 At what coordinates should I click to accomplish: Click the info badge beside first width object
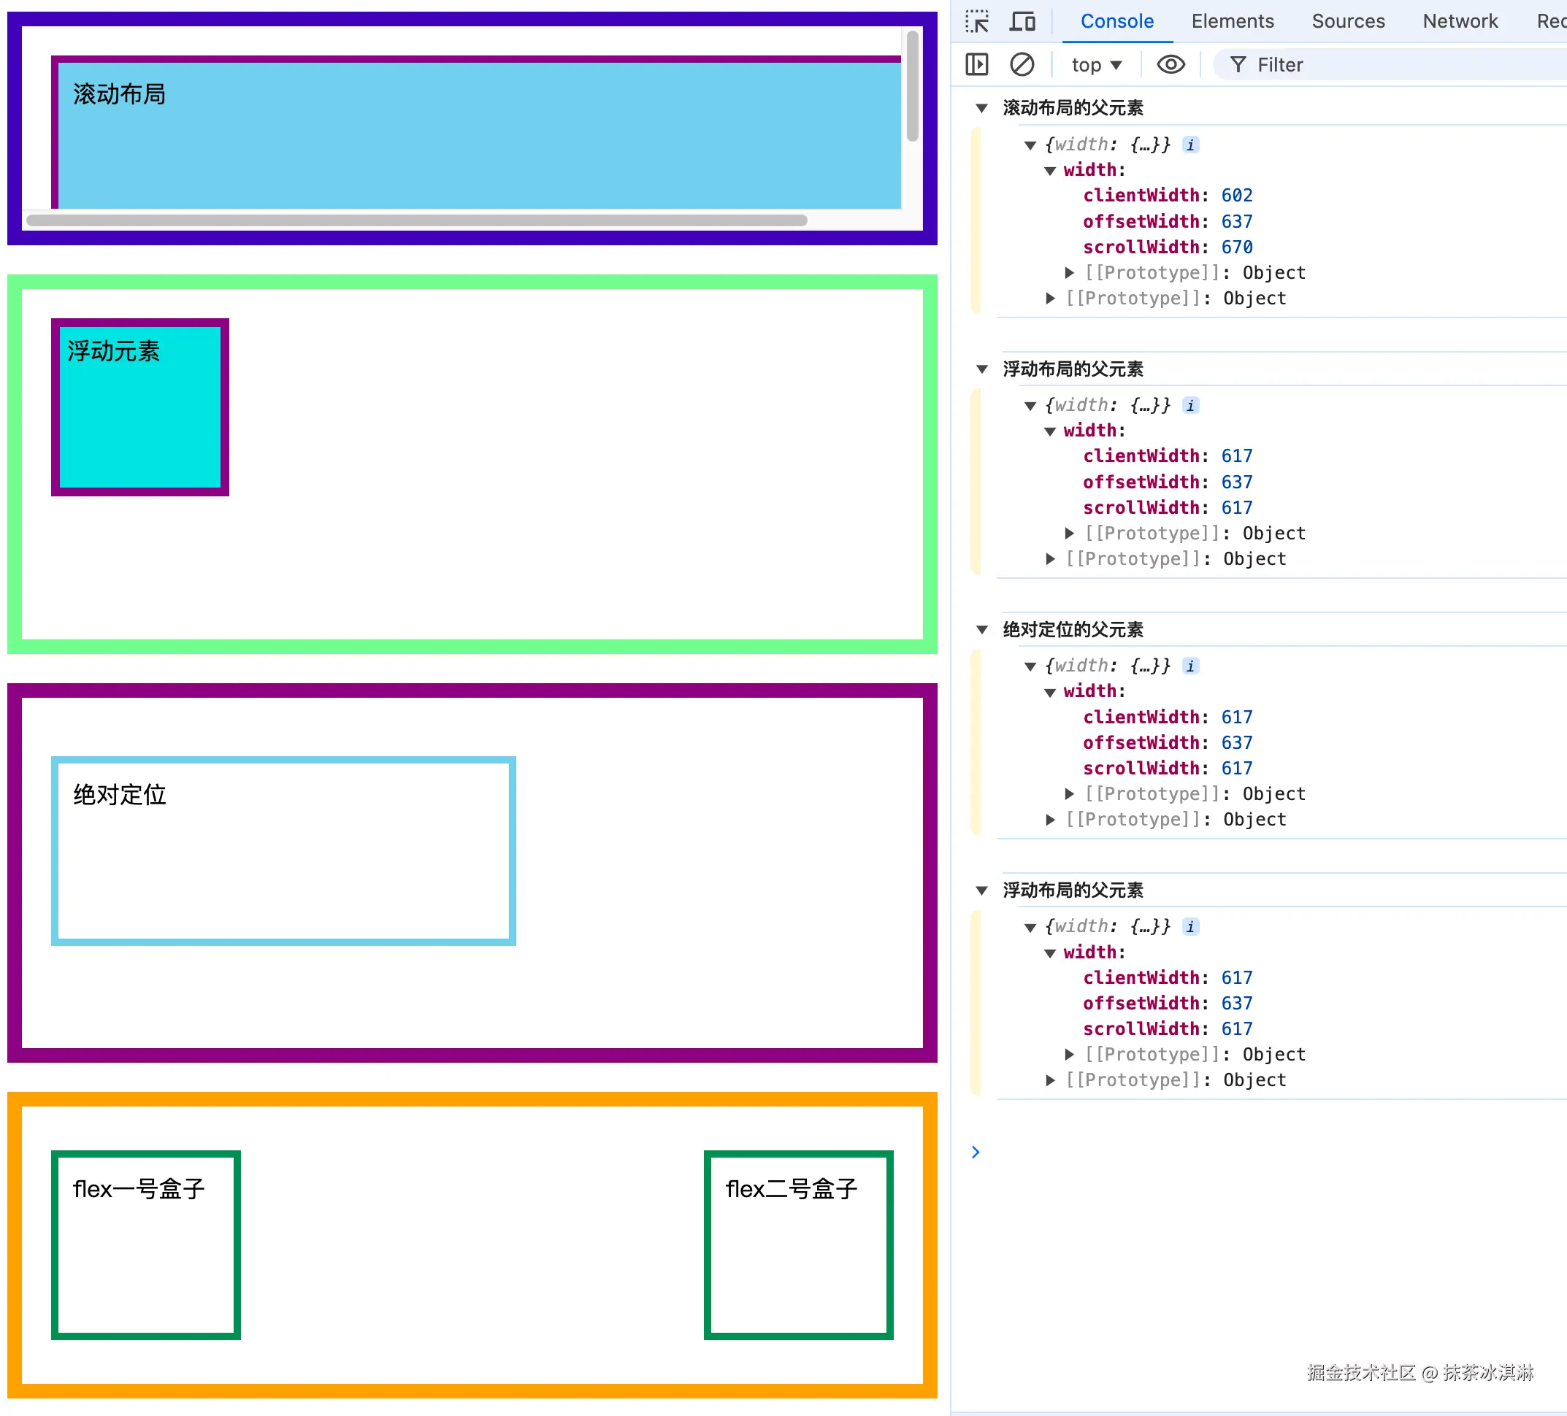coord(1191,145)
